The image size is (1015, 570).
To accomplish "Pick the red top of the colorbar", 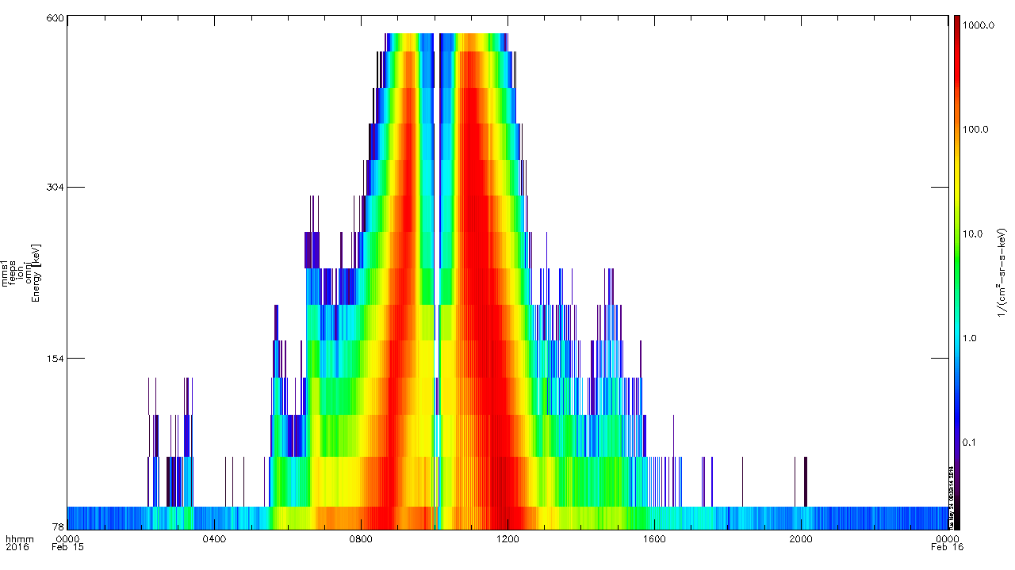I will click(957, 32).
